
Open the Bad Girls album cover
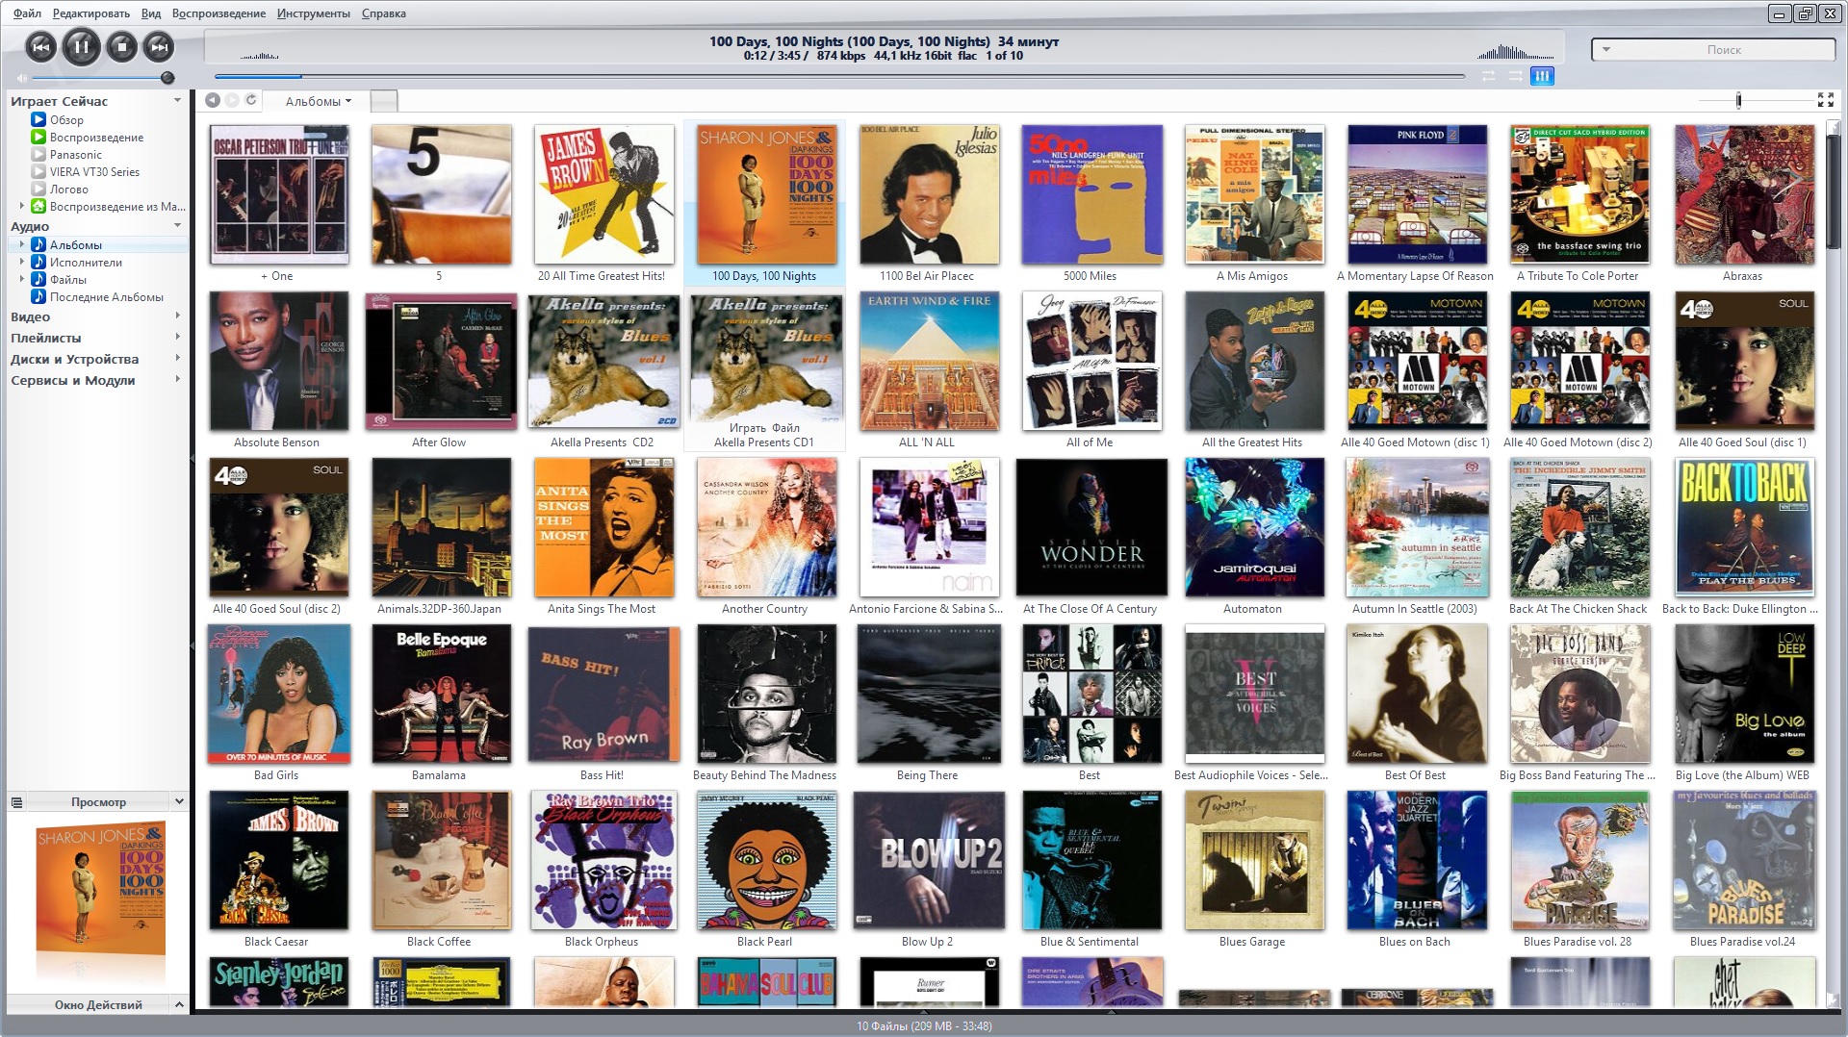click(x=279, y=694)
